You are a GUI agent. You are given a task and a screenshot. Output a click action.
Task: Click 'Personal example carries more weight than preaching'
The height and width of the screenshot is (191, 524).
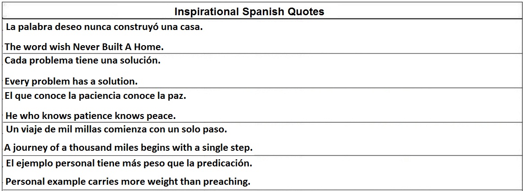(128, 182)
